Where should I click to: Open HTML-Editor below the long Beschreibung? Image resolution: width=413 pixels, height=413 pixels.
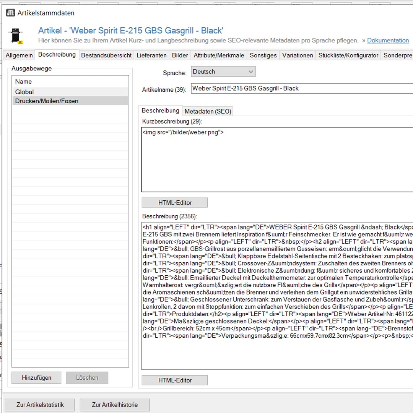(x=175, y=380)
